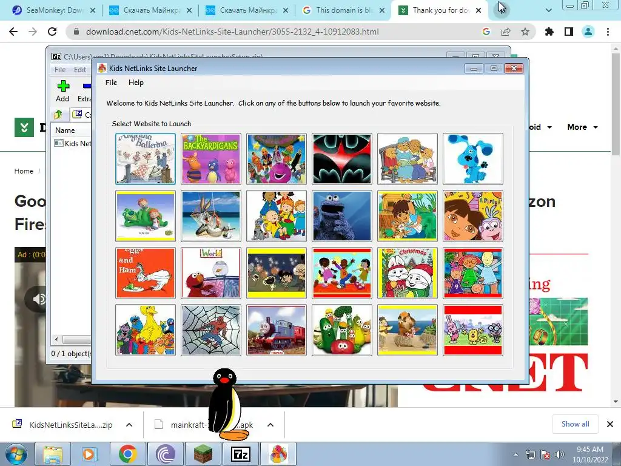The image size is (621, 466).
Task: Launch the VeggieTales vegetables button
Action: [x=342, y=330]
